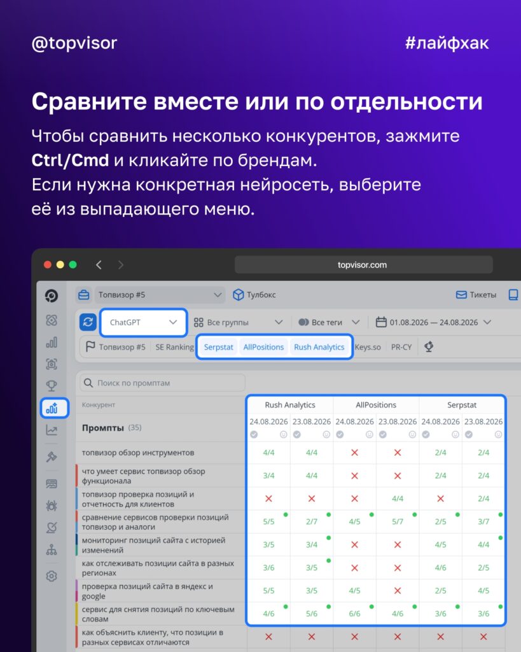
Task: Expand the Все группы dropdown
Action: (239, 322)
